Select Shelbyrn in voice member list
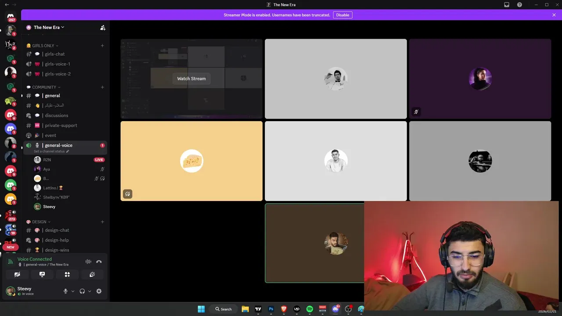 pos(69,197)
